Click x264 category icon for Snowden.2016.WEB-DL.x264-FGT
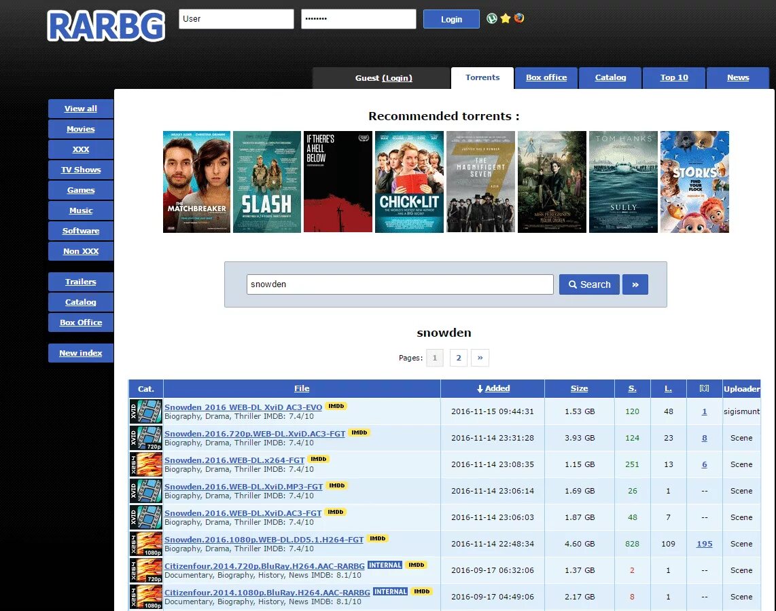 tap(146, 464)
